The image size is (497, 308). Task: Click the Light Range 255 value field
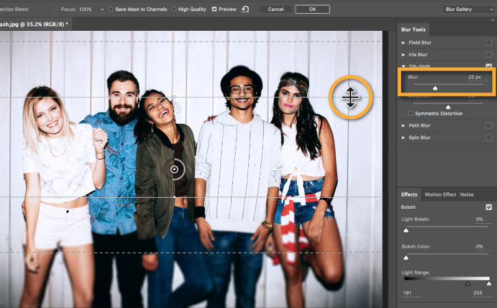click(478, 293)
